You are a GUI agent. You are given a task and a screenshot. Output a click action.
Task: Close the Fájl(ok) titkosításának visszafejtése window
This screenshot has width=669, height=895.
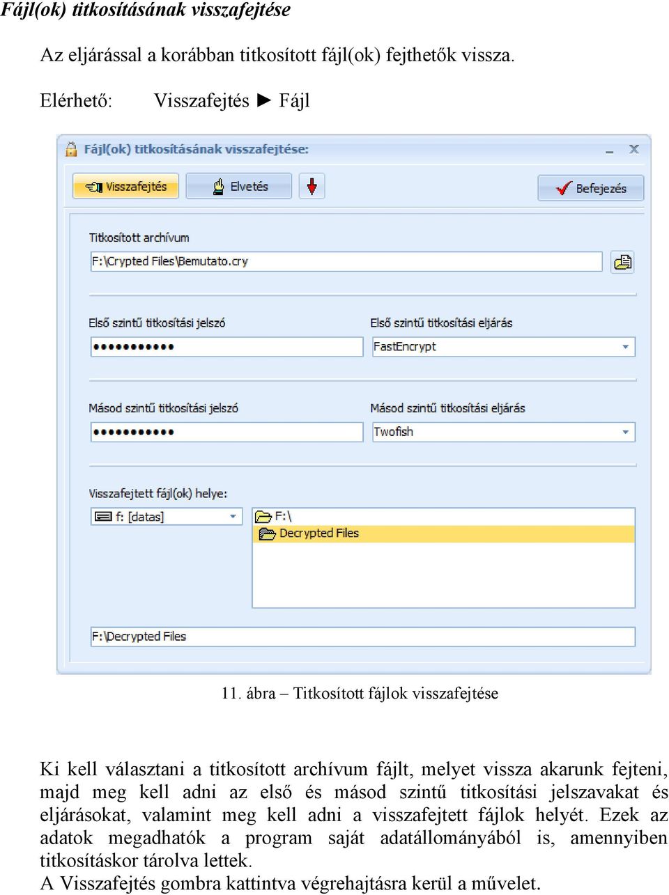pos(634,149)
